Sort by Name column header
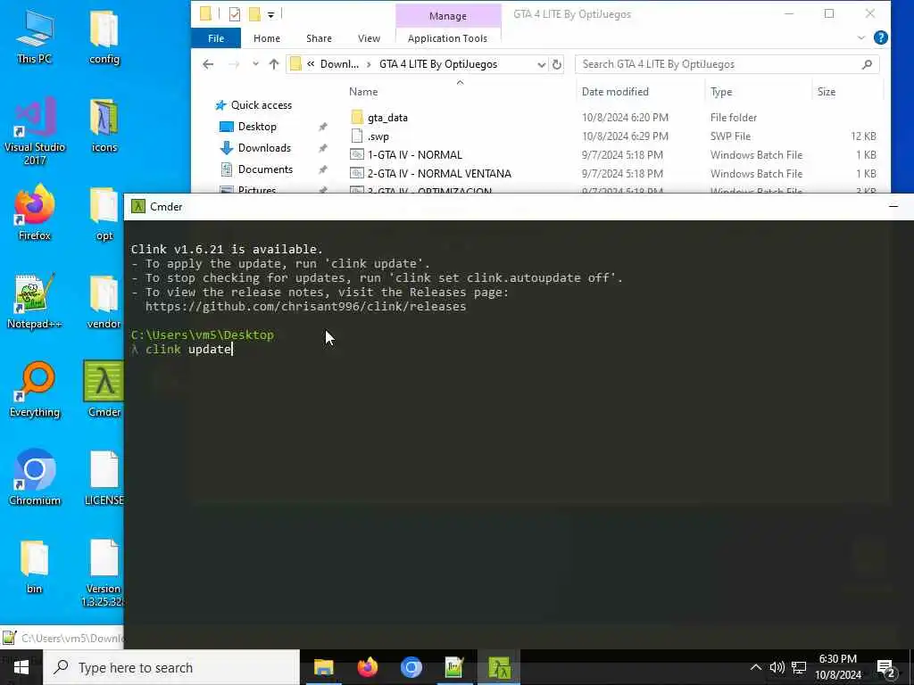This screenshot has height=685, width=914. (363, 92)
